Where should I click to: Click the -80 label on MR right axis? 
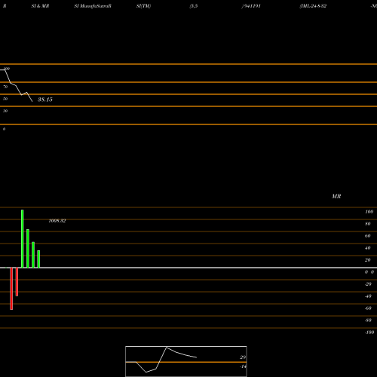(x=368, y=320)
